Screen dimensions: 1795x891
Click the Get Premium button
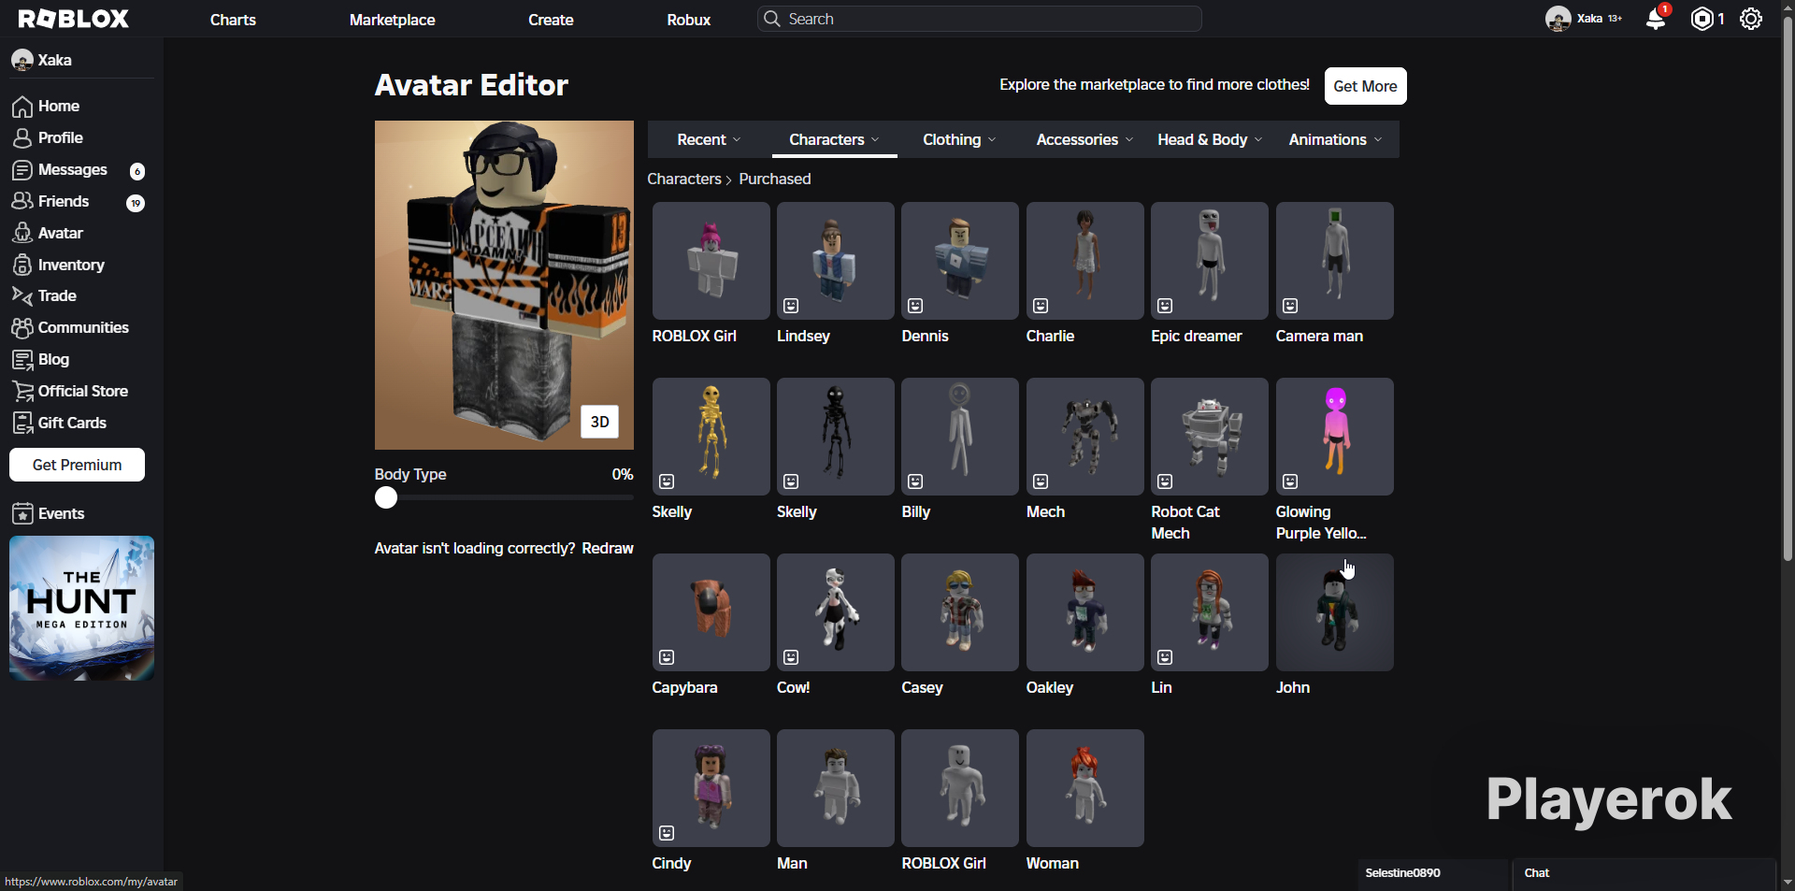[77, 465]
